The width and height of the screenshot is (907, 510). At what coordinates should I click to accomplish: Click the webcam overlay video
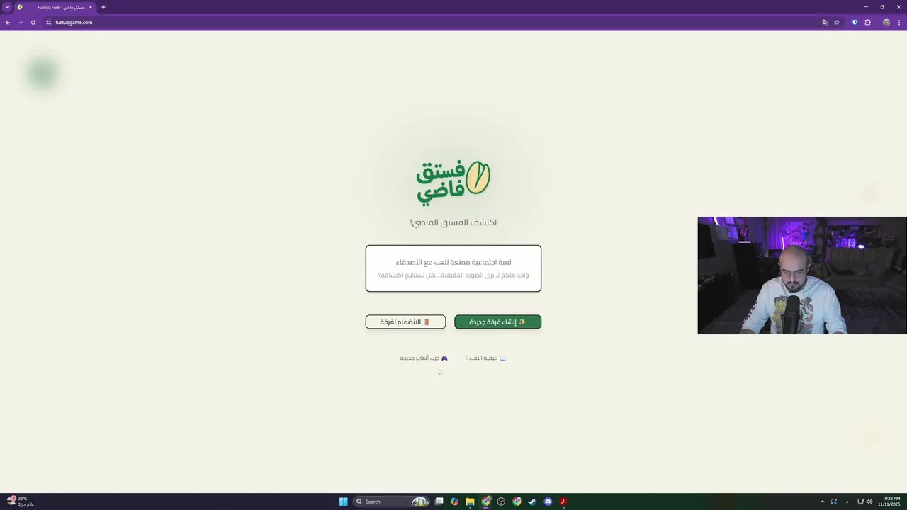point(802,276)
